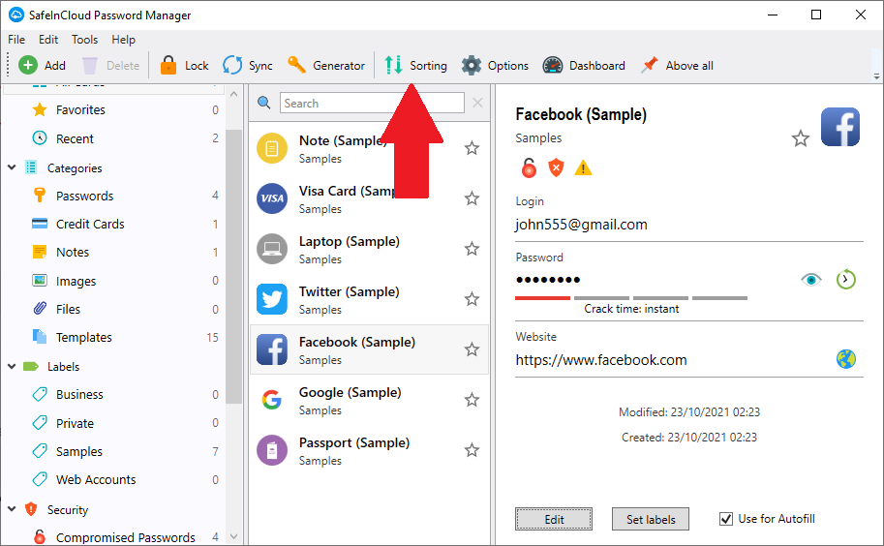This screenshot has width=884, height=546.
Task: Click the yellow warning triangle icon
Action: point(583,167)
